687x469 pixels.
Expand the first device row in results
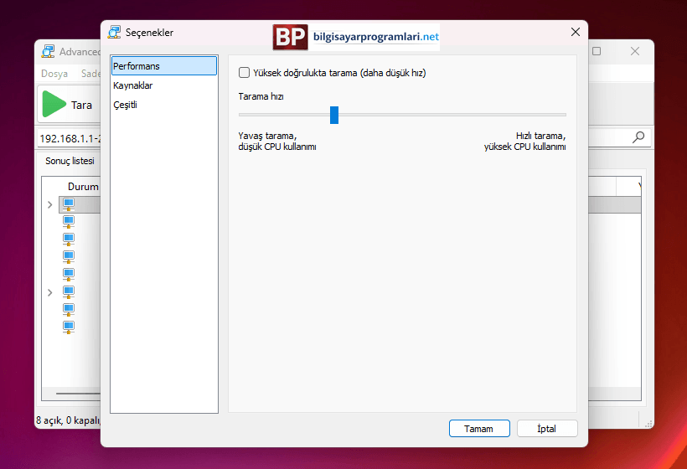[50, 204]
